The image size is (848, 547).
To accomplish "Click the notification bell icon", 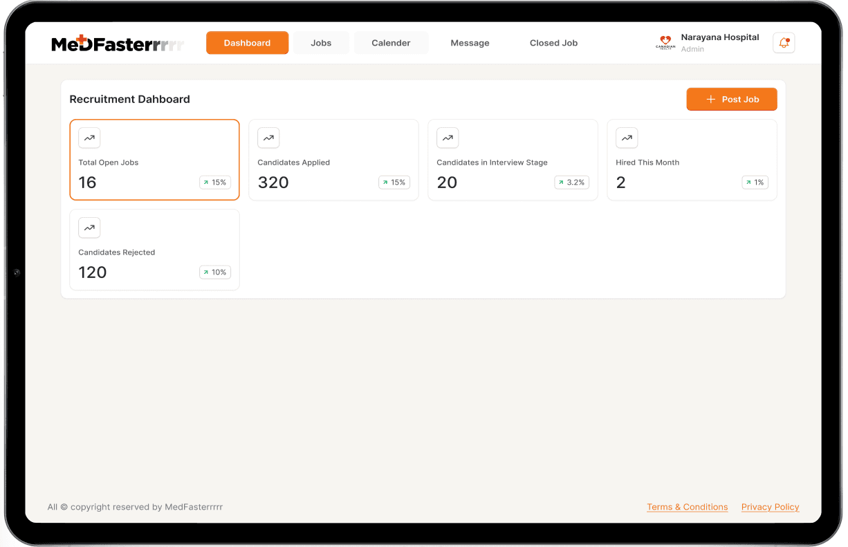I will point(783,42).
